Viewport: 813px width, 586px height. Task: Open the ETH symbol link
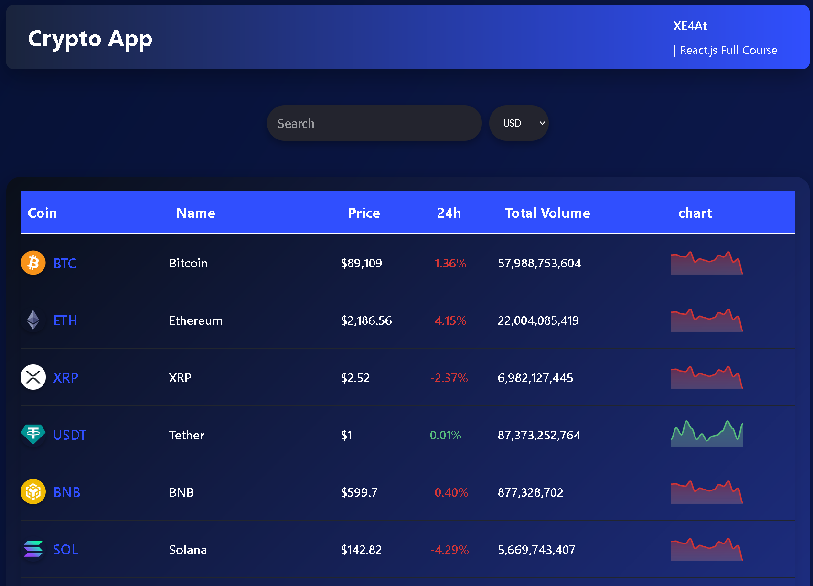tap(65, 320)
